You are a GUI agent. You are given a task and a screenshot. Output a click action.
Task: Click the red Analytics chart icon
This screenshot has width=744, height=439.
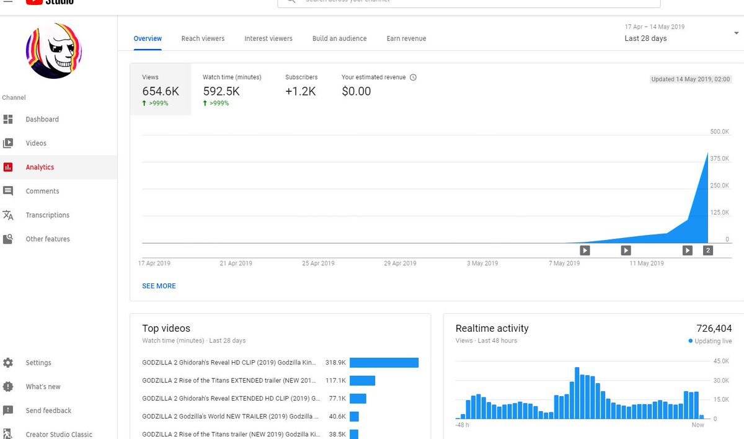point(8,167)
